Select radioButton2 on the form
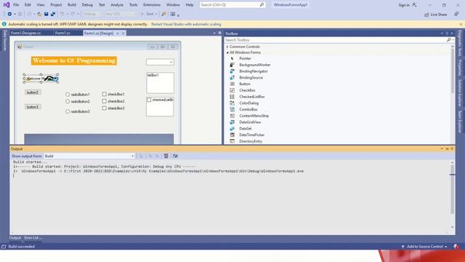 coord(78,102)
